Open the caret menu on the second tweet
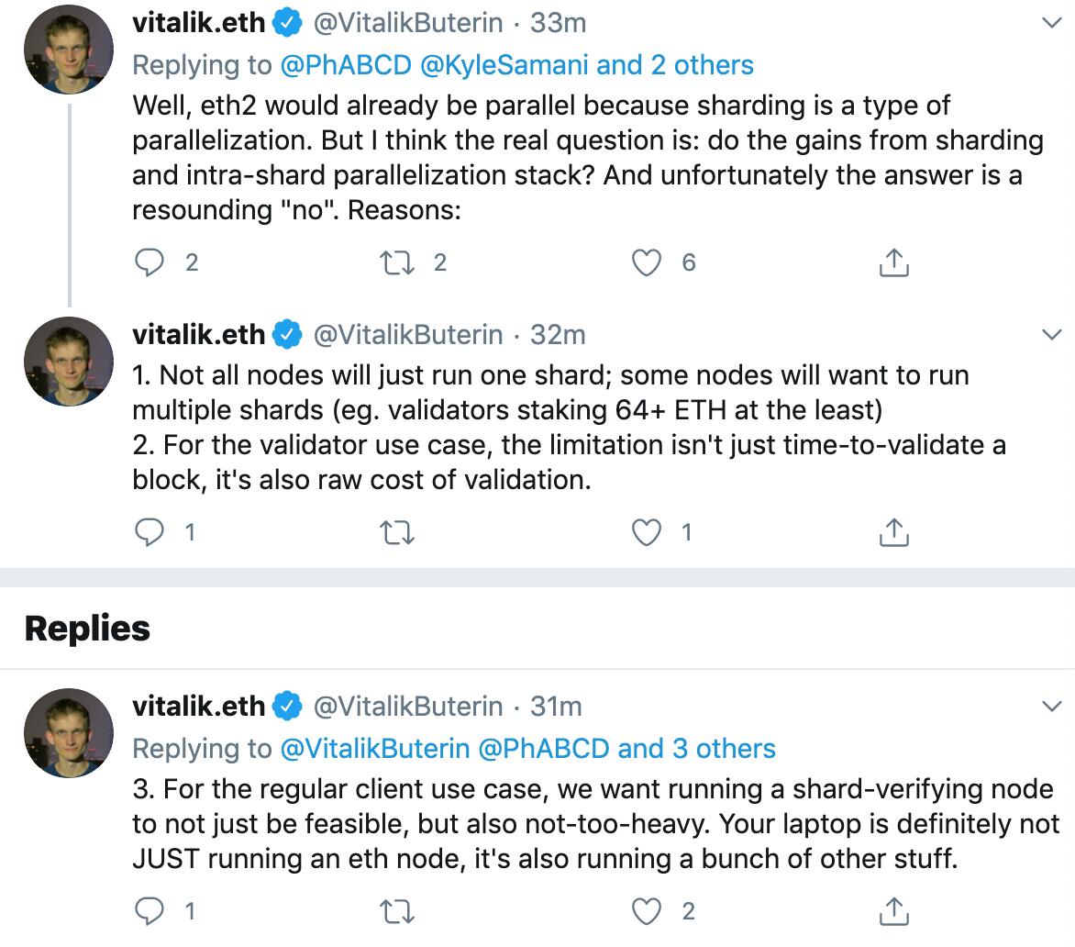This screenshot has height=947, width=1075. click(x=1052, y=335)
